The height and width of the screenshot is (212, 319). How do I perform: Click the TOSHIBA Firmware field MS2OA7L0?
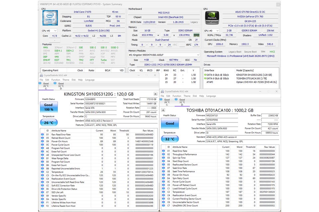[222, 115]
